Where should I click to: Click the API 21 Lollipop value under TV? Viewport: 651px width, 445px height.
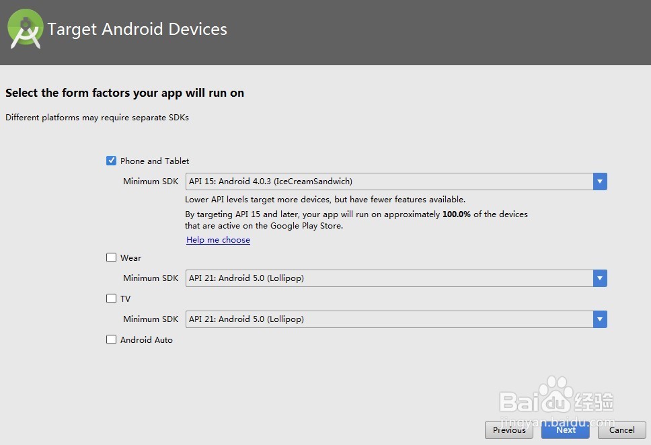click(x=303, y=319)
